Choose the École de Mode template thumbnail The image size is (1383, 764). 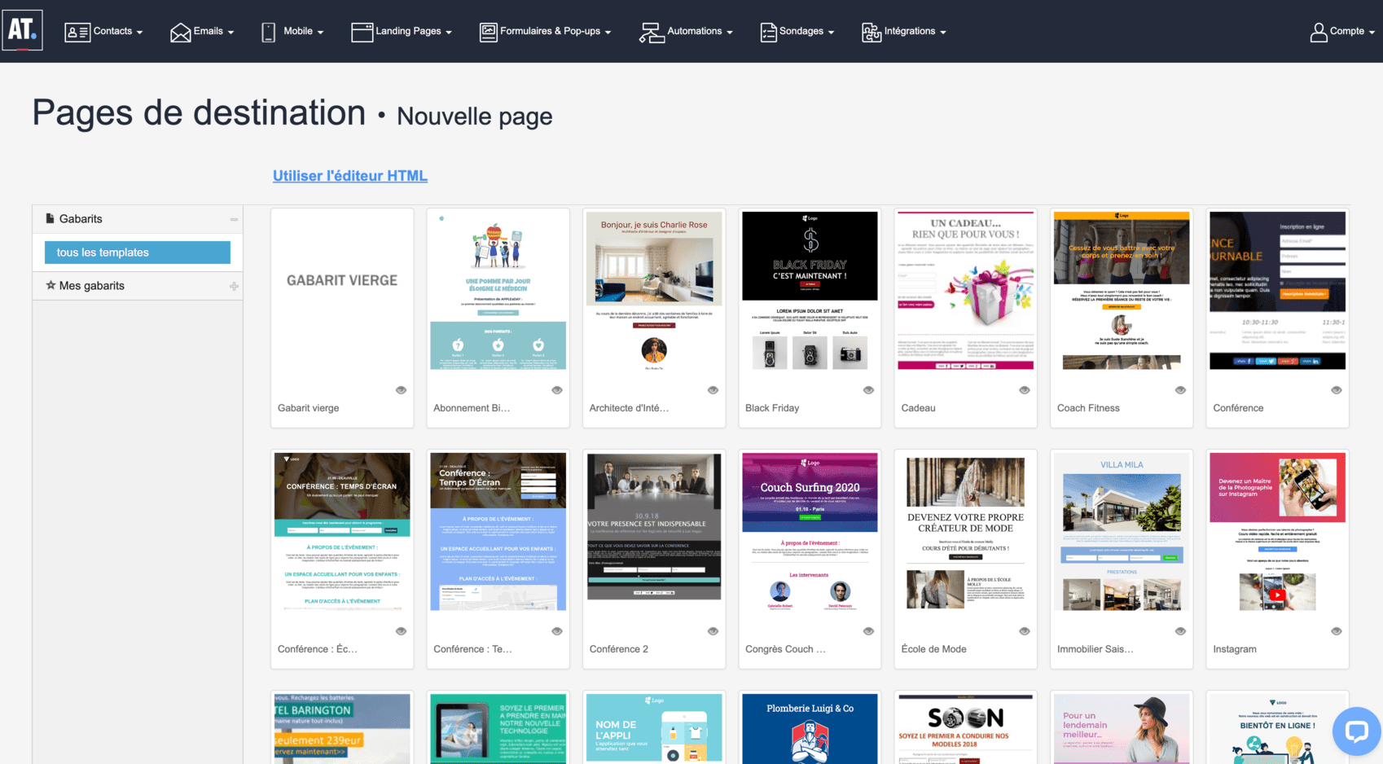pyautogui.click(x=966, y=532)
